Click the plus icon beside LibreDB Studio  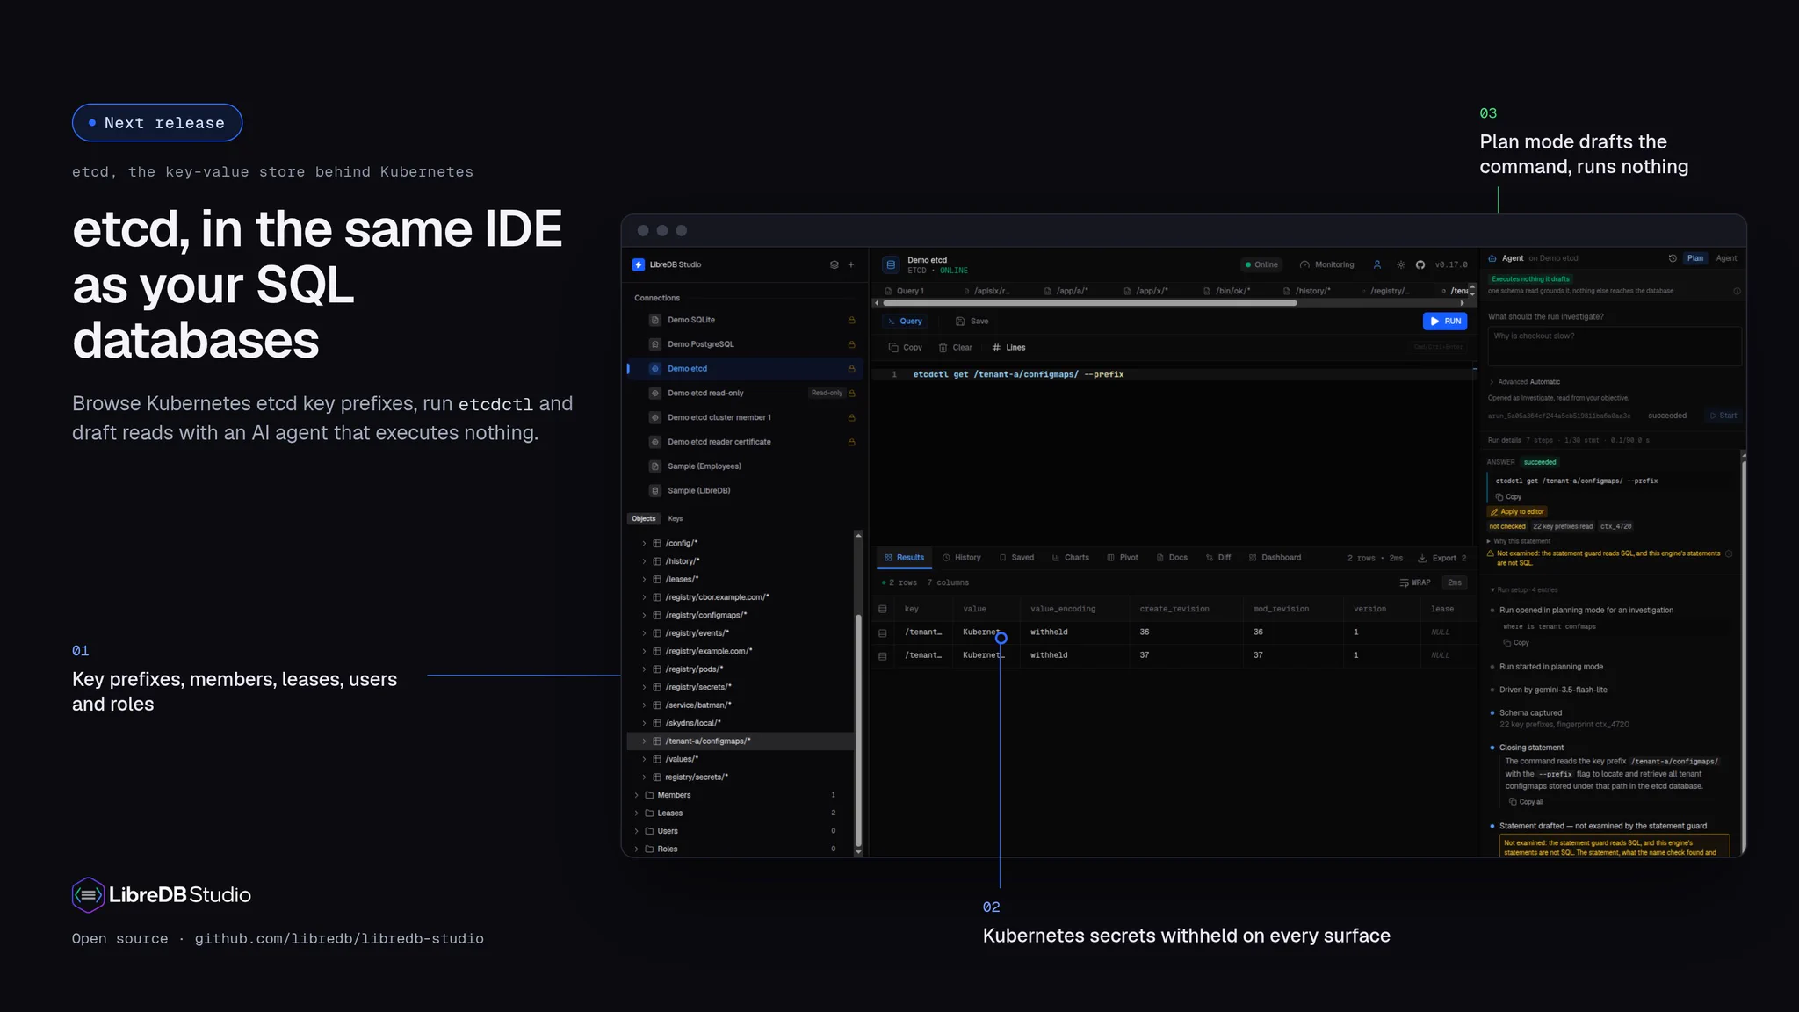[x=851, y=264]
